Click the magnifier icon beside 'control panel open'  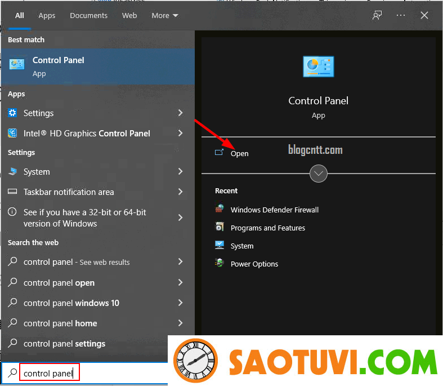[x=12, y=282]
